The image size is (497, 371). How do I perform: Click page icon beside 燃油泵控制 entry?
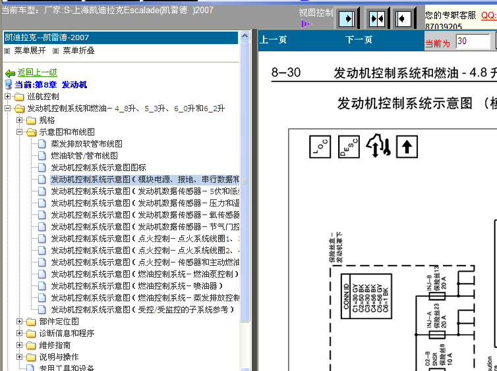click(42, 274)
